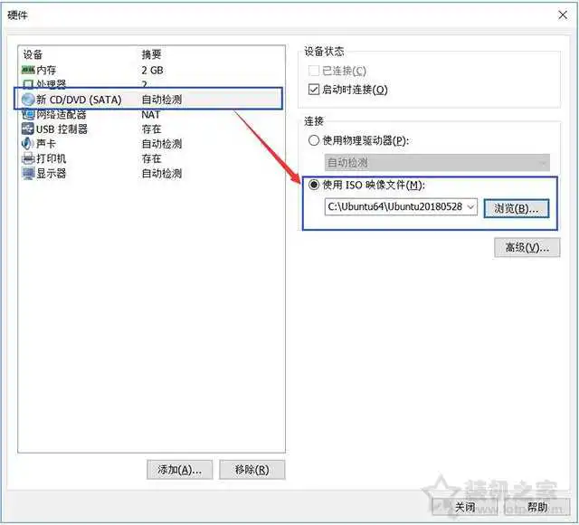Image resolution: width=579 pixels, height=525 pixels.
Task: Select the 显示器 row text
Action: tap(52, 174)
